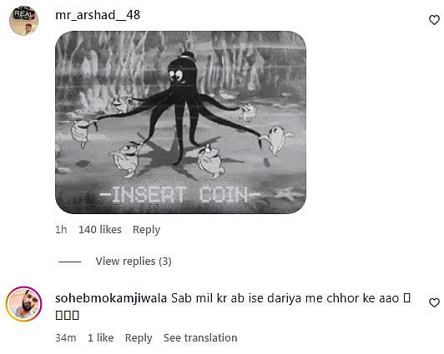The height and width of the screenshot is (354, 444).
Task: Open the 1h timestamp of first comment
Action: click(61, 229)
